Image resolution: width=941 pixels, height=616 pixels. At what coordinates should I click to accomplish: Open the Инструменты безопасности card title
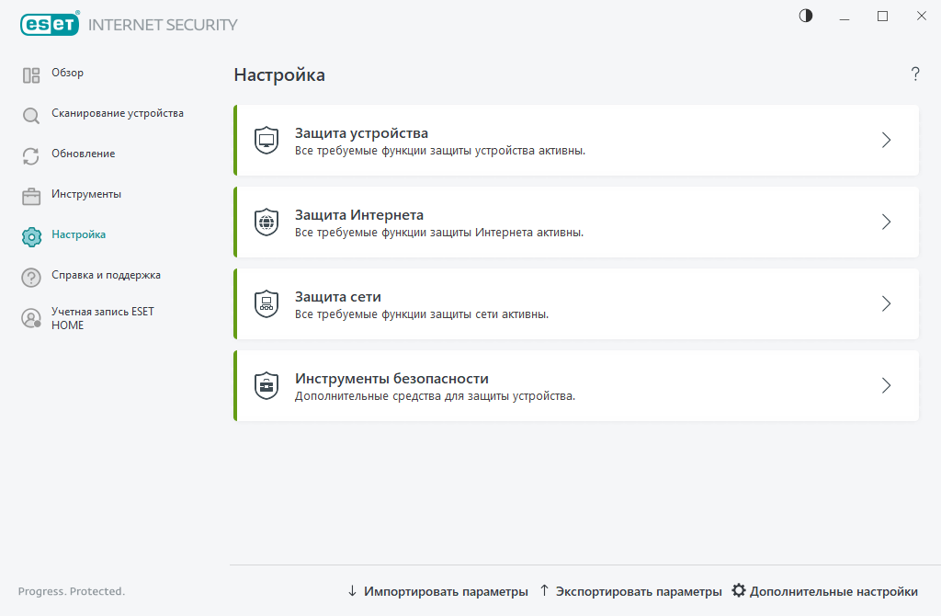pyautogui.click(x=391, y=379)
